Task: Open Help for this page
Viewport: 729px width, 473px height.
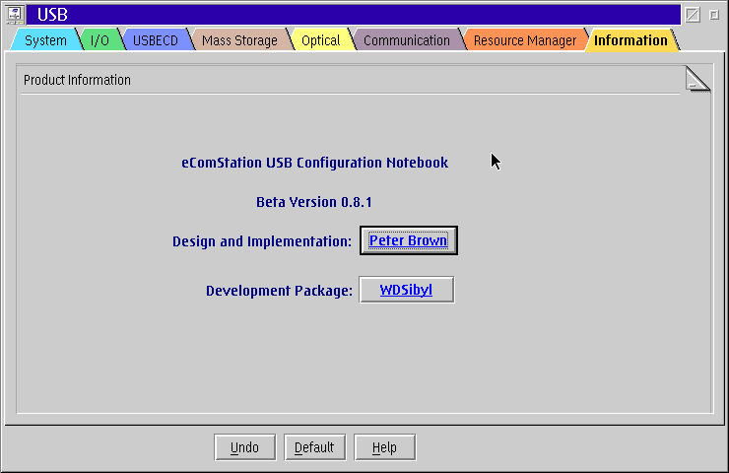Action: coord(384,447)
